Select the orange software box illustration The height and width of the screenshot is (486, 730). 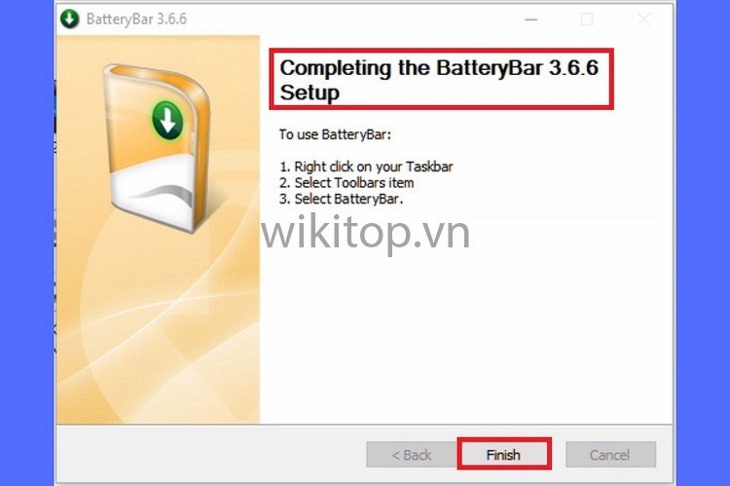tap(157, 148)
